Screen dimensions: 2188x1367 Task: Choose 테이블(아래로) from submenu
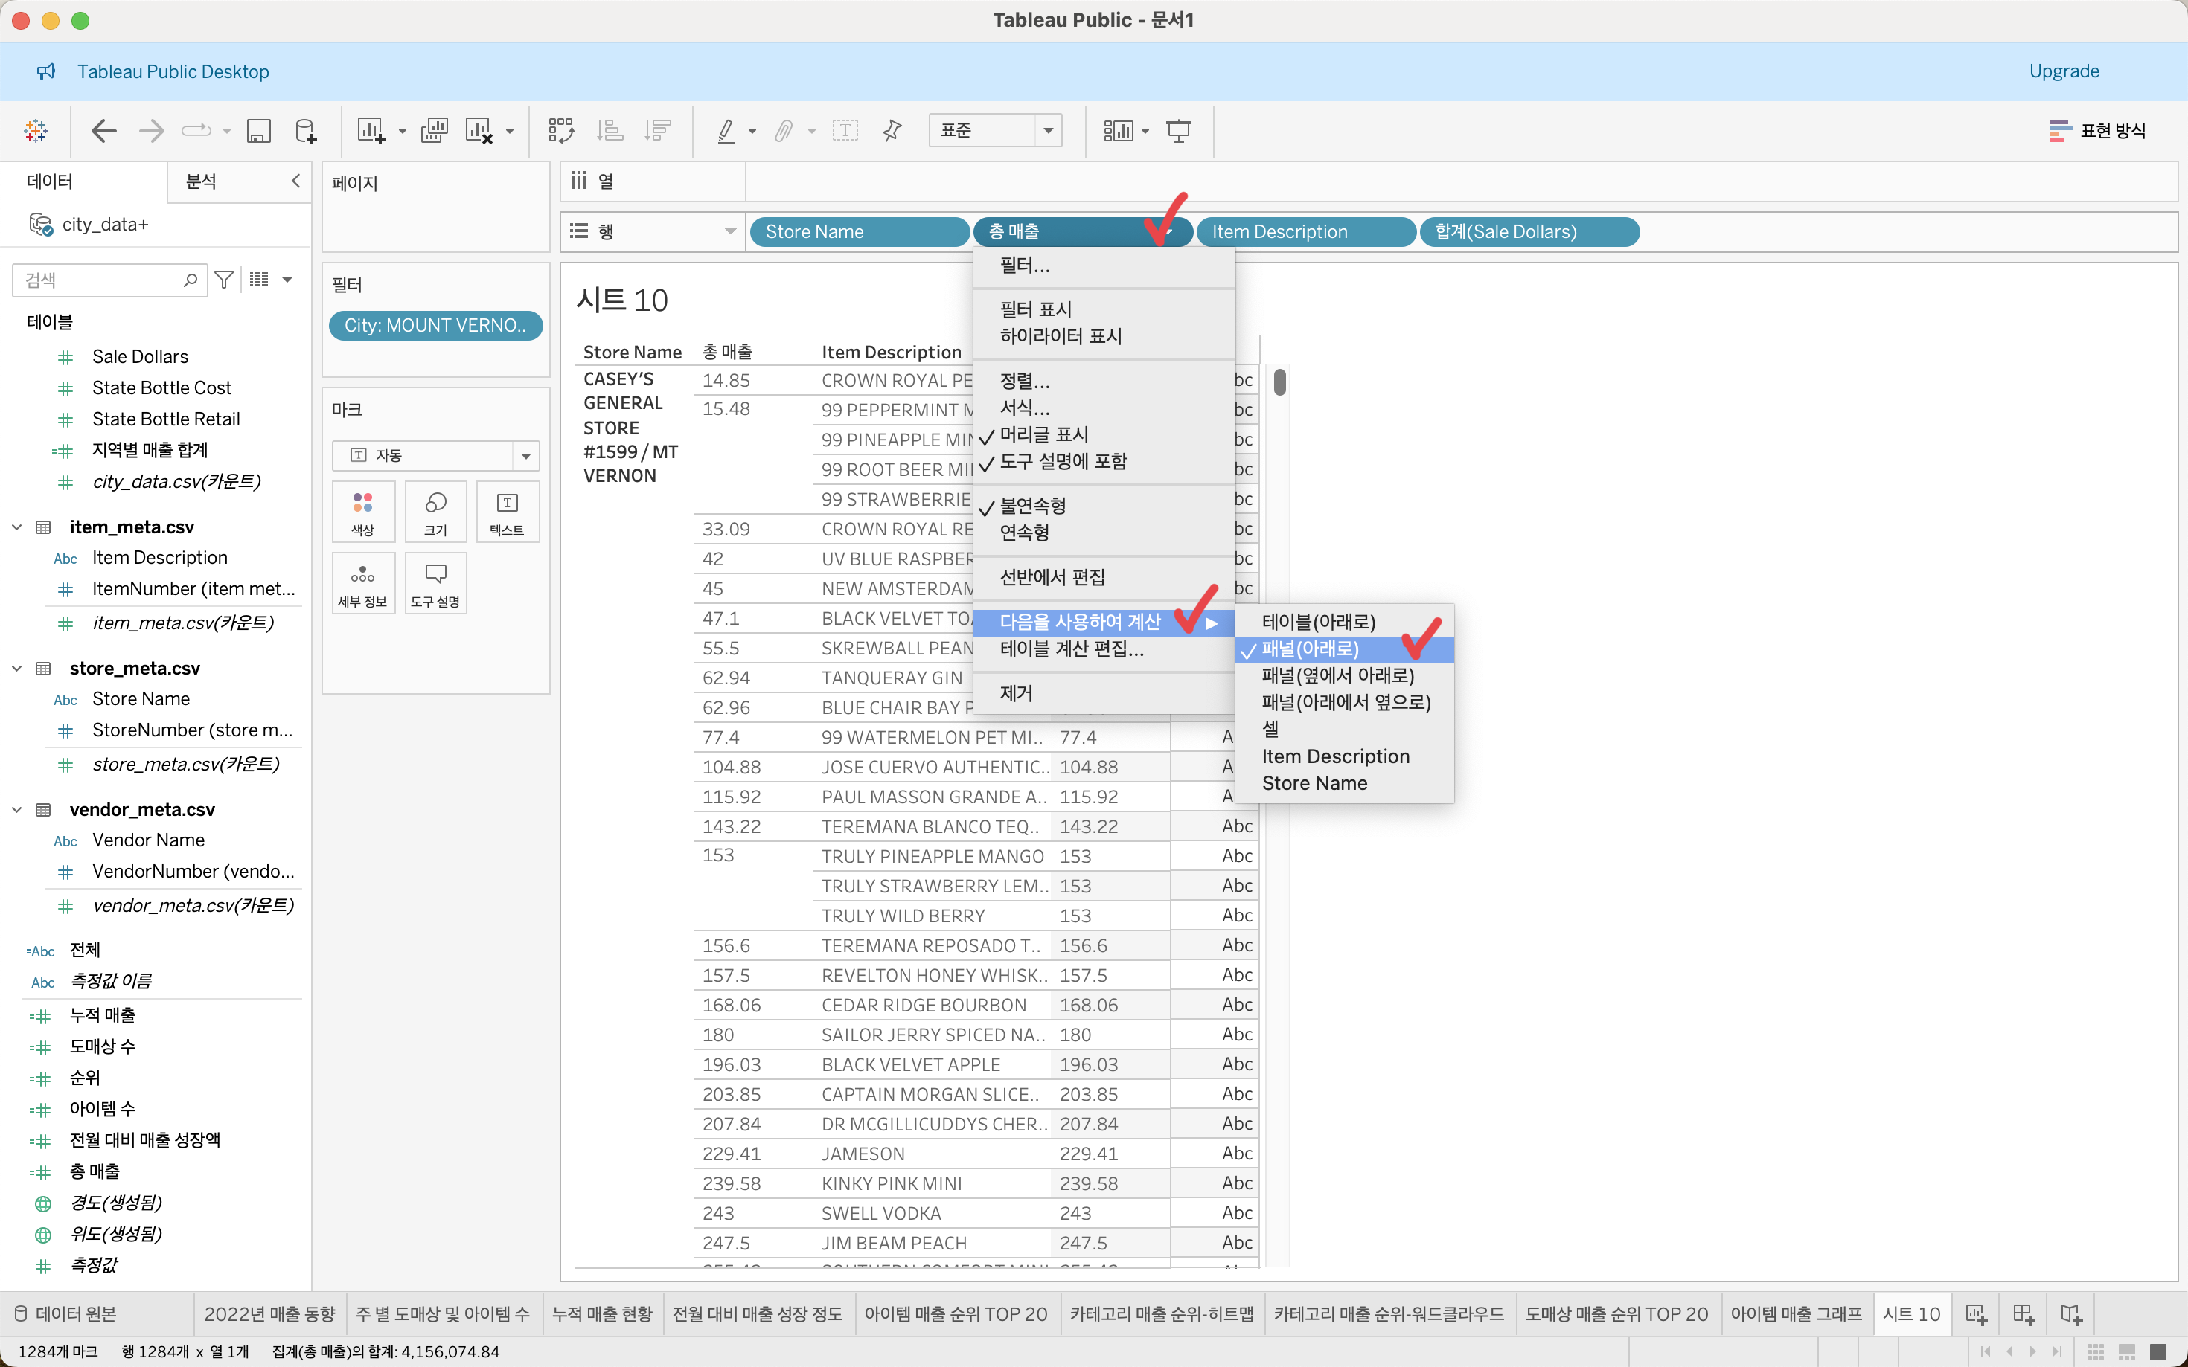pyautogui.click(x=1318, y=622)
